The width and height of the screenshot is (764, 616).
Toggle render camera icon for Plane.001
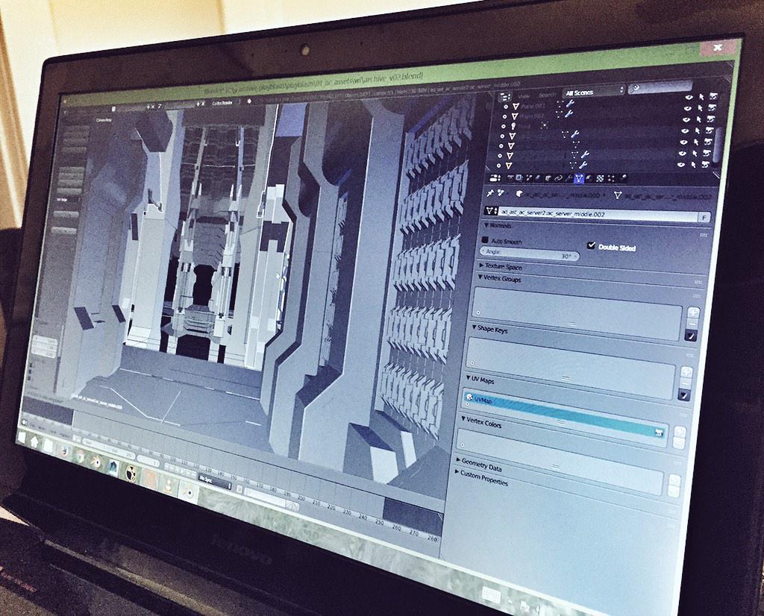coord(713,96)
